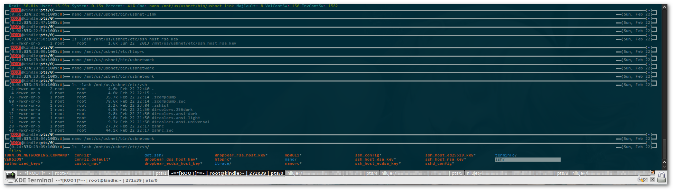Select 'TURN_ON_NETWORKING_COMMAND*' completion entry
The width and height of the screenshot is (674, 191).
coord(37,155)
